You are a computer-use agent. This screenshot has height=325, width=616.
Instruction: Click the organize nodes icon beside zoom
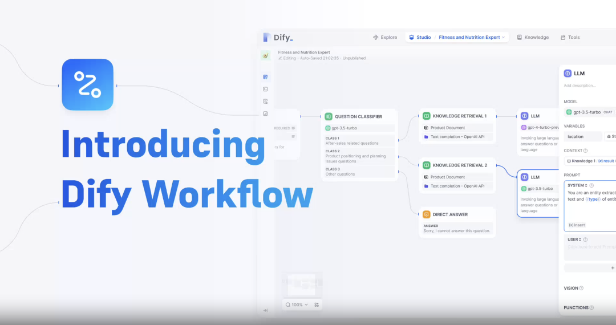click(x=317, y=304)
